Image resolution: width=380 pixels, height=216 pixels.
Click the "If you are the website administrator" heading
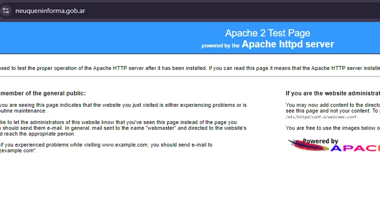tap(332, 93)
